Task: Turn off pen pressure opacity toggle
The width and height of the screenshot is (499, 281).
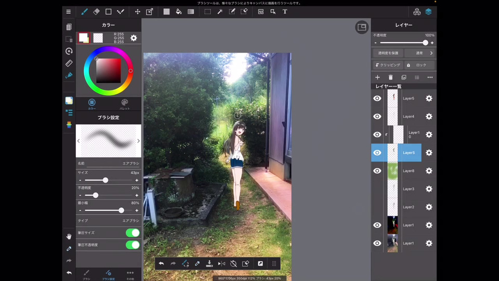Action: click(x=133, y=245)
